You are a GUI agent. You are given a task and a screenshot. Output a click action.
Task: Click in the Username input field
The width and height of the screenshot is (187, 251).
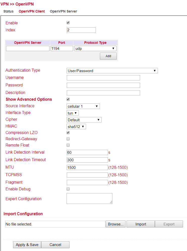(x=103, y=78)
